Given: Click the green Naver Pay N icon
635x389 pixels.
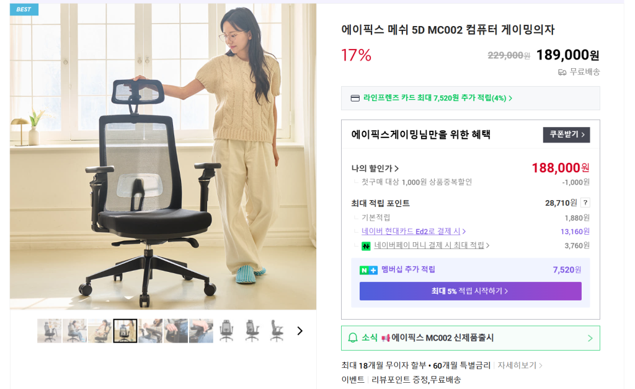Looking at the screenshot, I should click(x=366, y=246).
